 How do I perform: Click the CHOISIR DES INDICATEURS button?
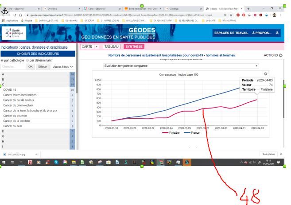pos(38,54)
